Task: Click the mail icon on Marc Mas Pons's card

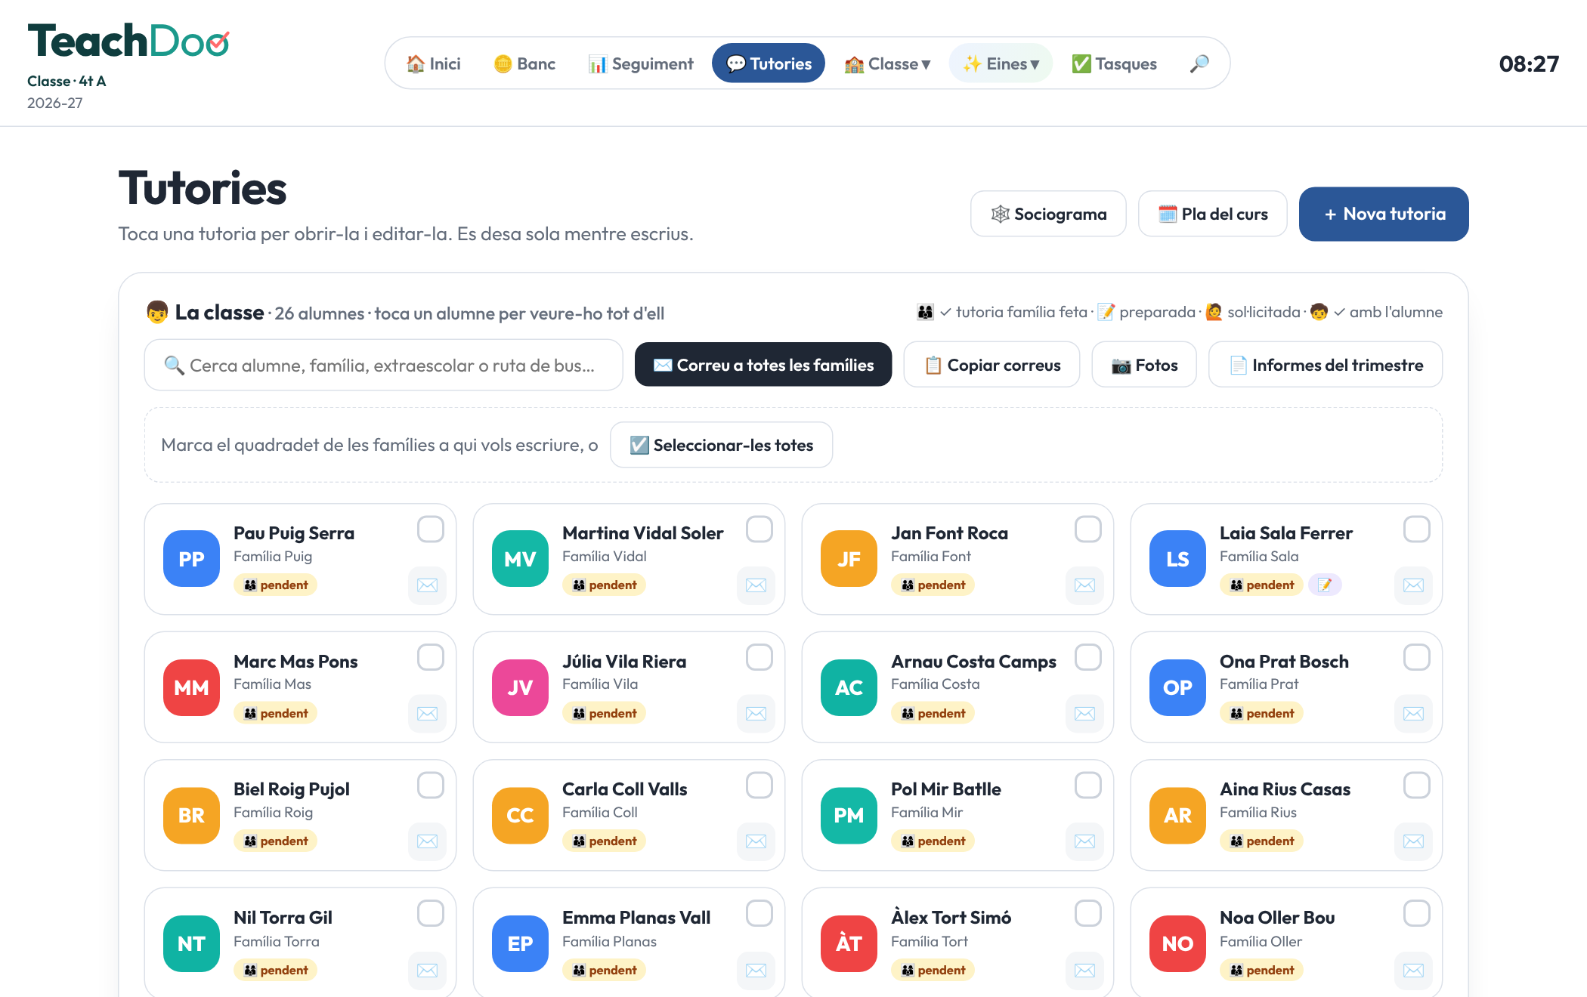Action: 427,714
